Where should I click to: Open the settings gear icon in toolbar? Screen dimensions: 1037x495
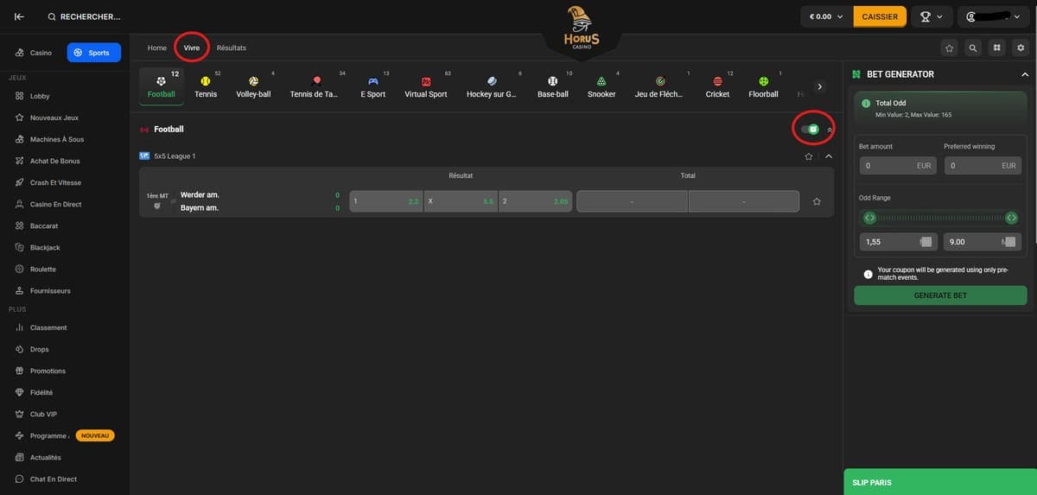(x=1021, y=48)
